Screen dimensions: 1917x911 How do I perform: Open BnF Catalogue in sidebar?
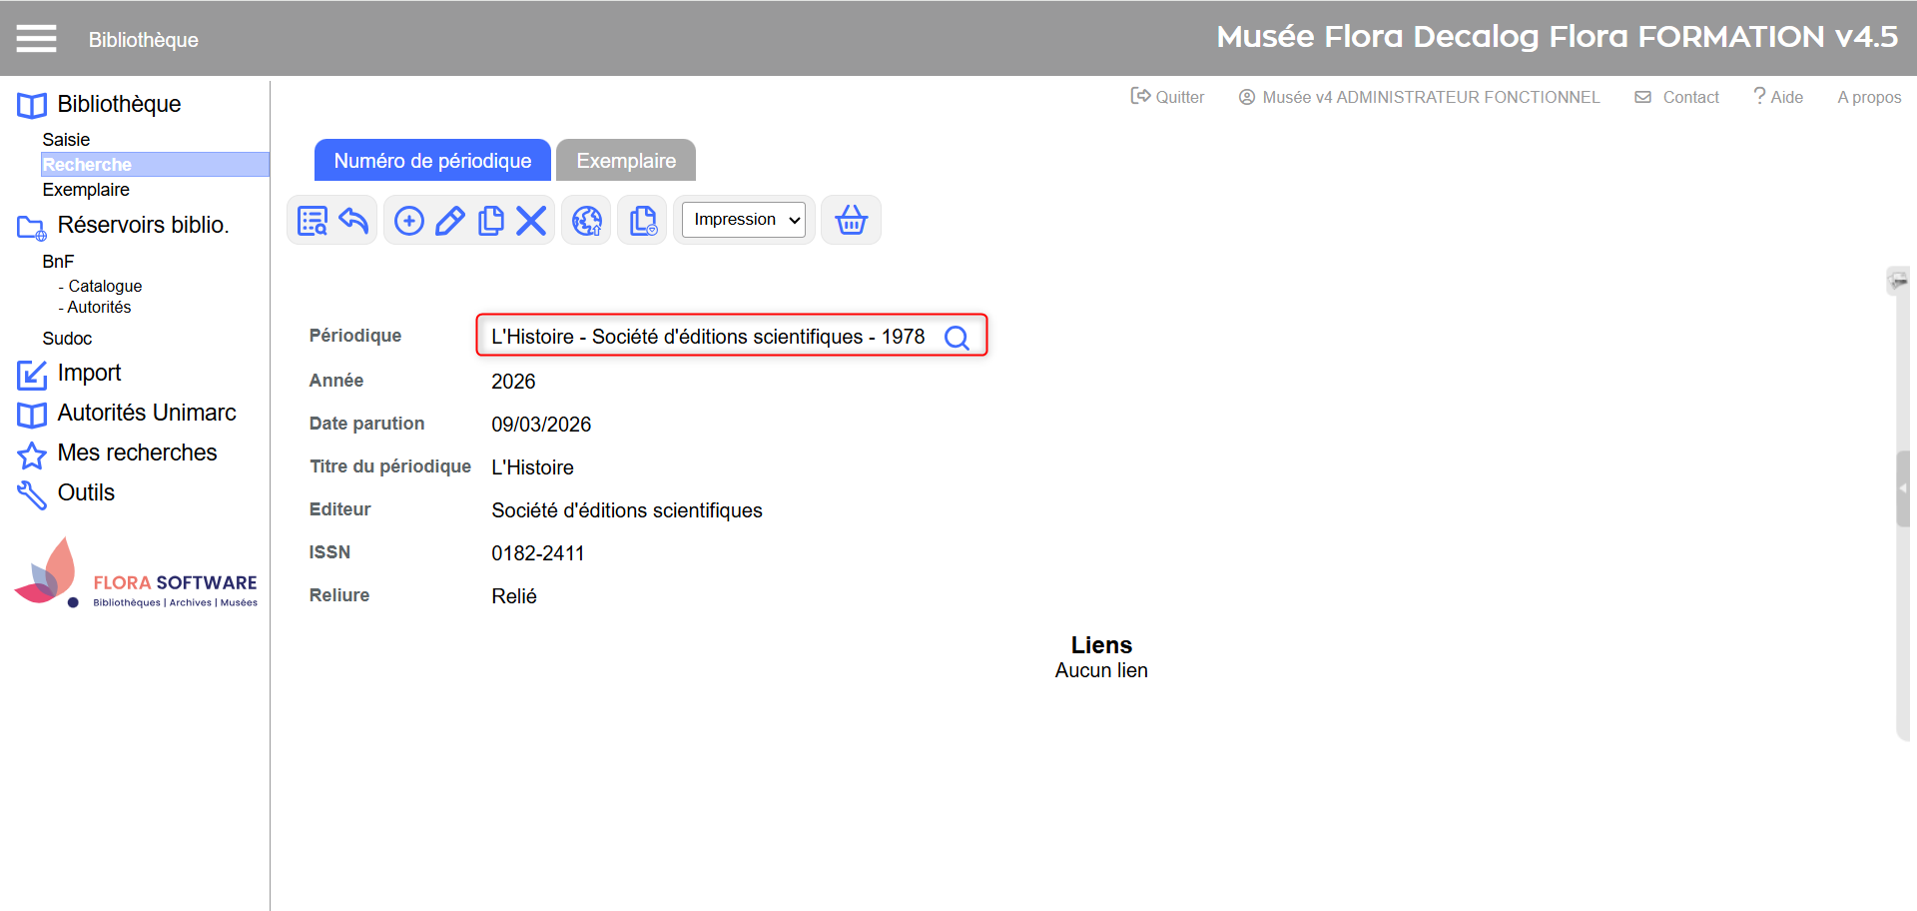[x=105, y=286]
